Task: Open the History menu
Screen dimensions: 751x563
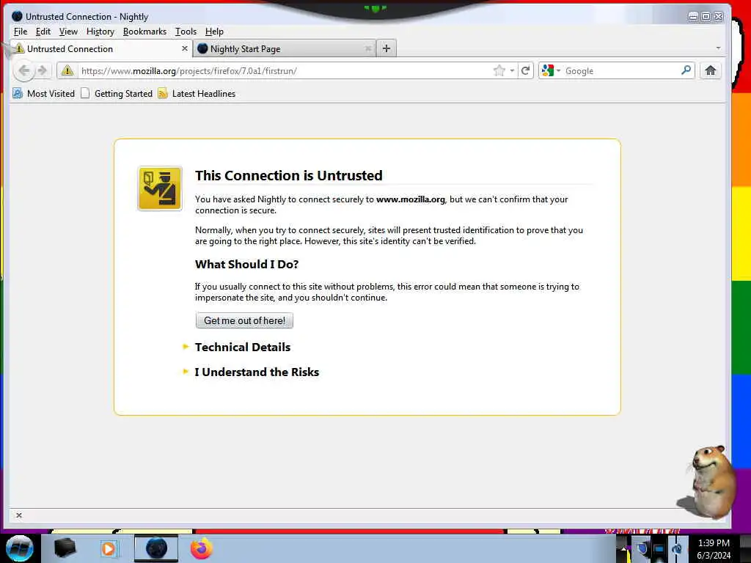Action: click(x=100, y=32)
